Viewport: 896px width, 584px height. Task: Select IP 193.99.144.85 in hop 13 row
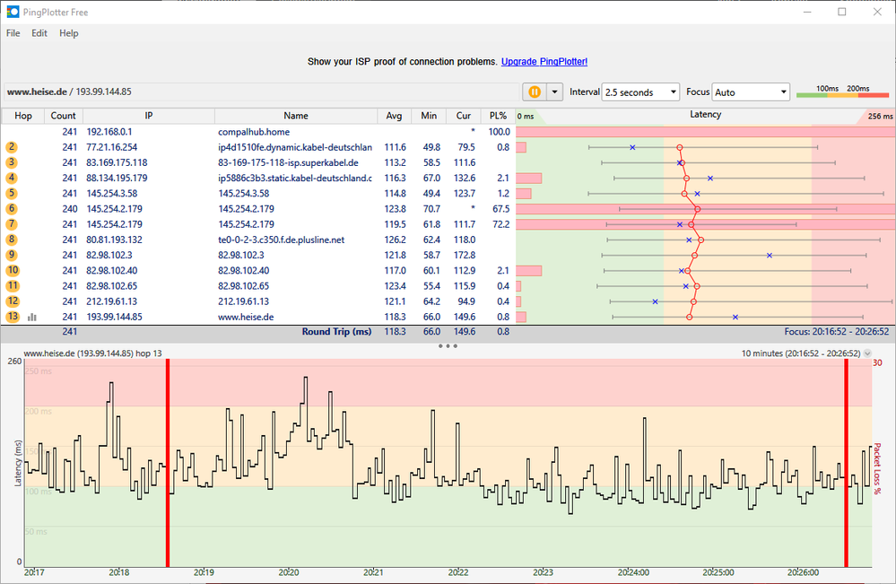click(x=114, y=318)
